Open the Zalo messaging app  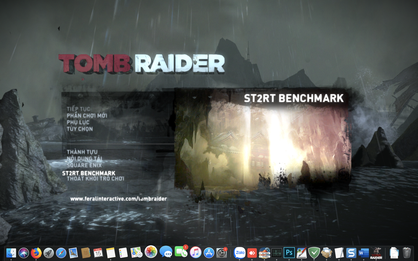coord(239,253)
